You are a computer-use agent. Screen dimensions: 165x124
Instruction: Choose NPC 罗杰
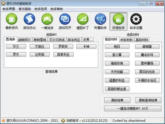click(16, 55)
